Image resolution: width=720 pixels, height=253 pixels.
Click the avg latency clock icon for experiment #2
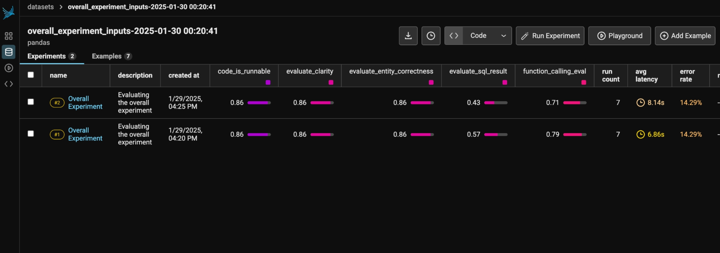tap(640, 103)
